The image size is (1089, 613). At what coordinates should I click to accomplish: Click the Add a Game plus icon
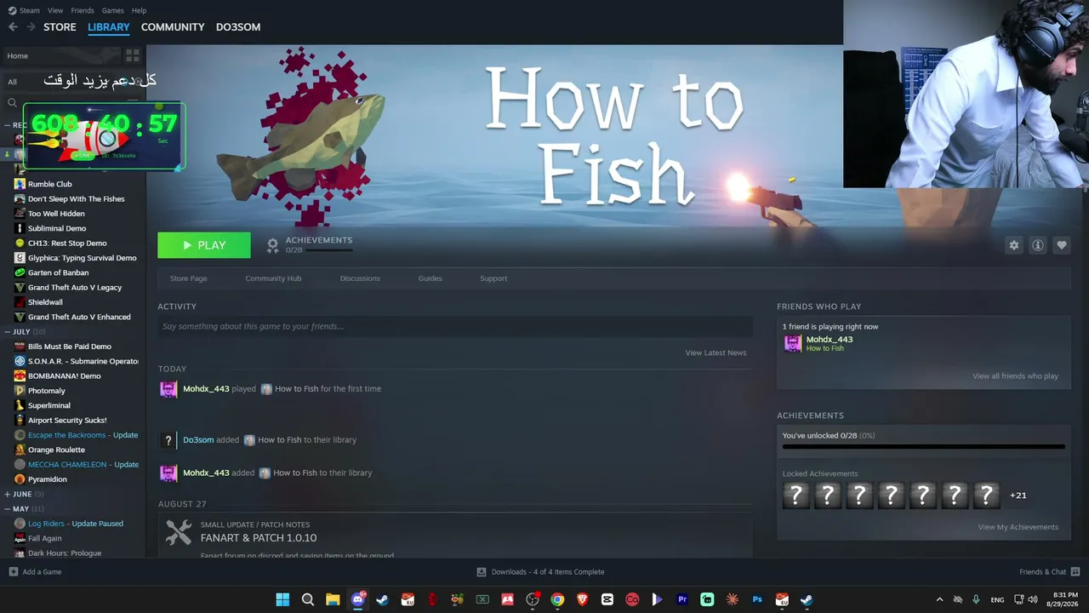(x=13, y=572)
